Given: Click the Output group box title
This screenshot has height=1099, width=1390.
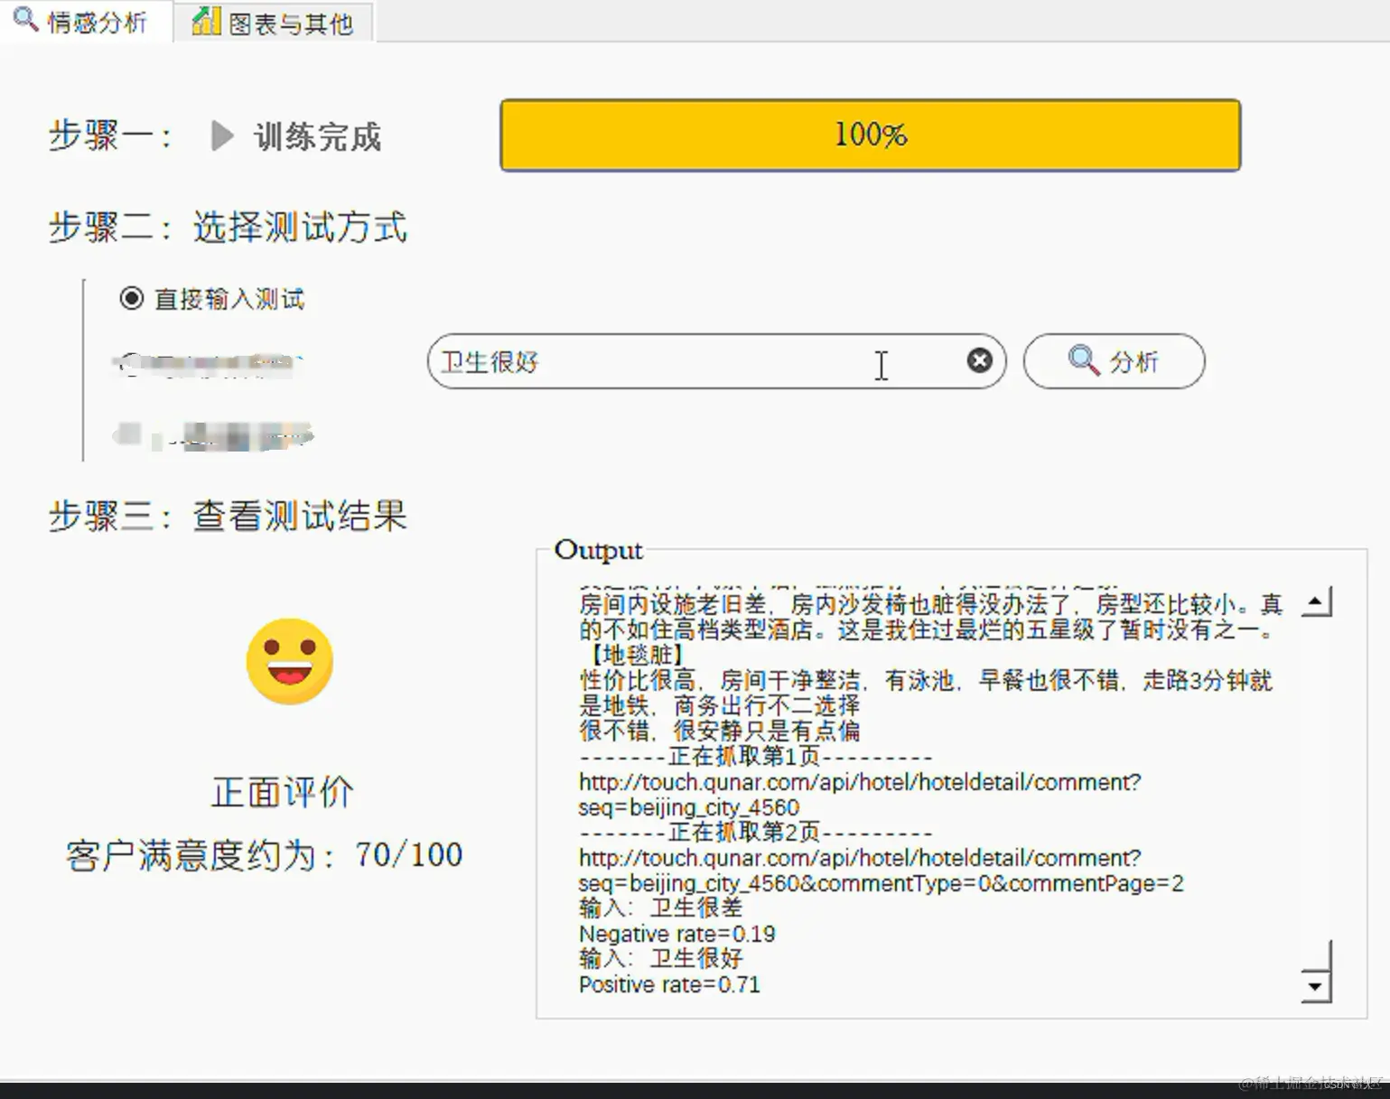Looking at the screenshot, I should [x=598, y=549].
